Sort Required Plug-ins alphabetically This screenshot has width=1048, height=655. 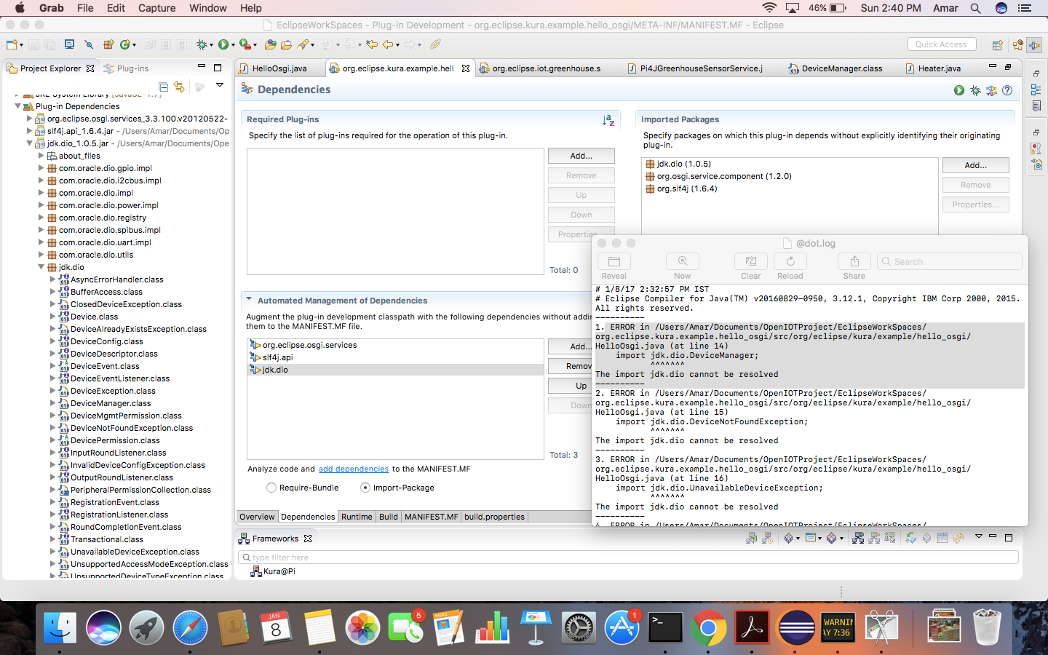point(608,120)
